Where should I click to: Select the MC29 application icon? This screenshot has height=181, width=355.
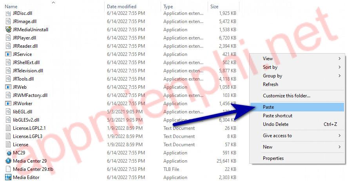point(9,153)
